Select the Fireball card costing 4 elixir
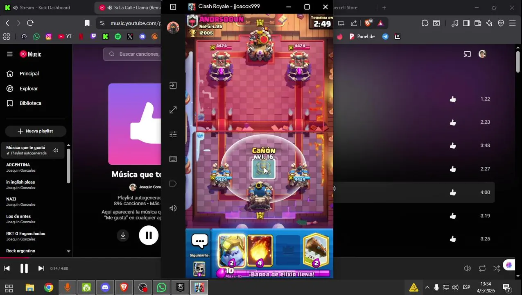 [260, 251]
